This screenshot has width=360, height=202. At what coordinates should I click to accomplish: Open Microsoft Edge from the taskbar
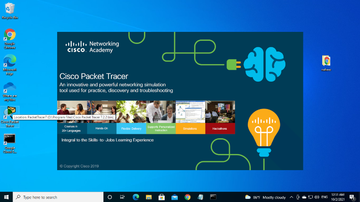(135, 197)
